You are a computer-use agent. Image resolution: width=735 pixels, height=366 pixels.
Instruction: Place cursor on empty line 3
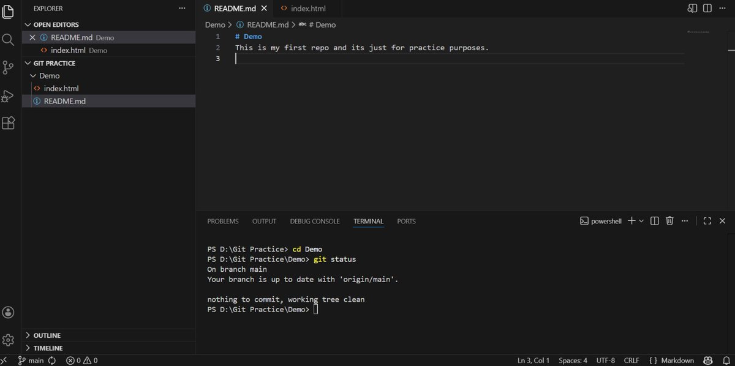pyautogui.click(x=459, y=59)
